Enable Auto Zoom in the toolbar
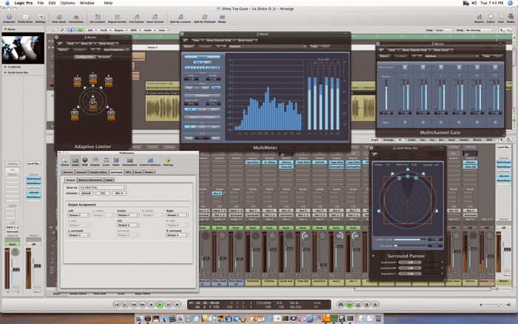518x324 pixels. (x=58, y=18)
